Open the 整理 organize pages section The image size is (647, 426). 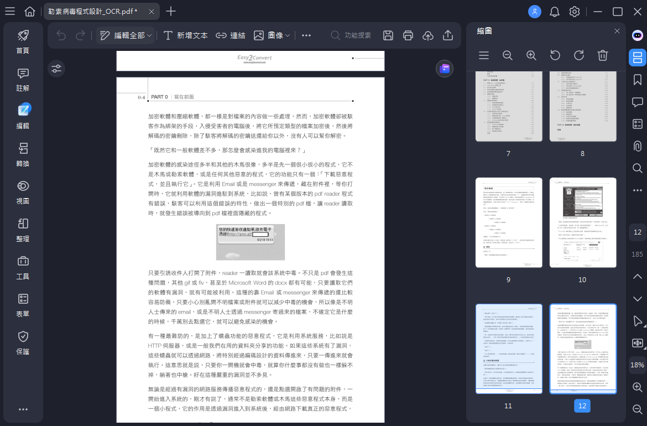pyautogui.click(x=23, y=230)
